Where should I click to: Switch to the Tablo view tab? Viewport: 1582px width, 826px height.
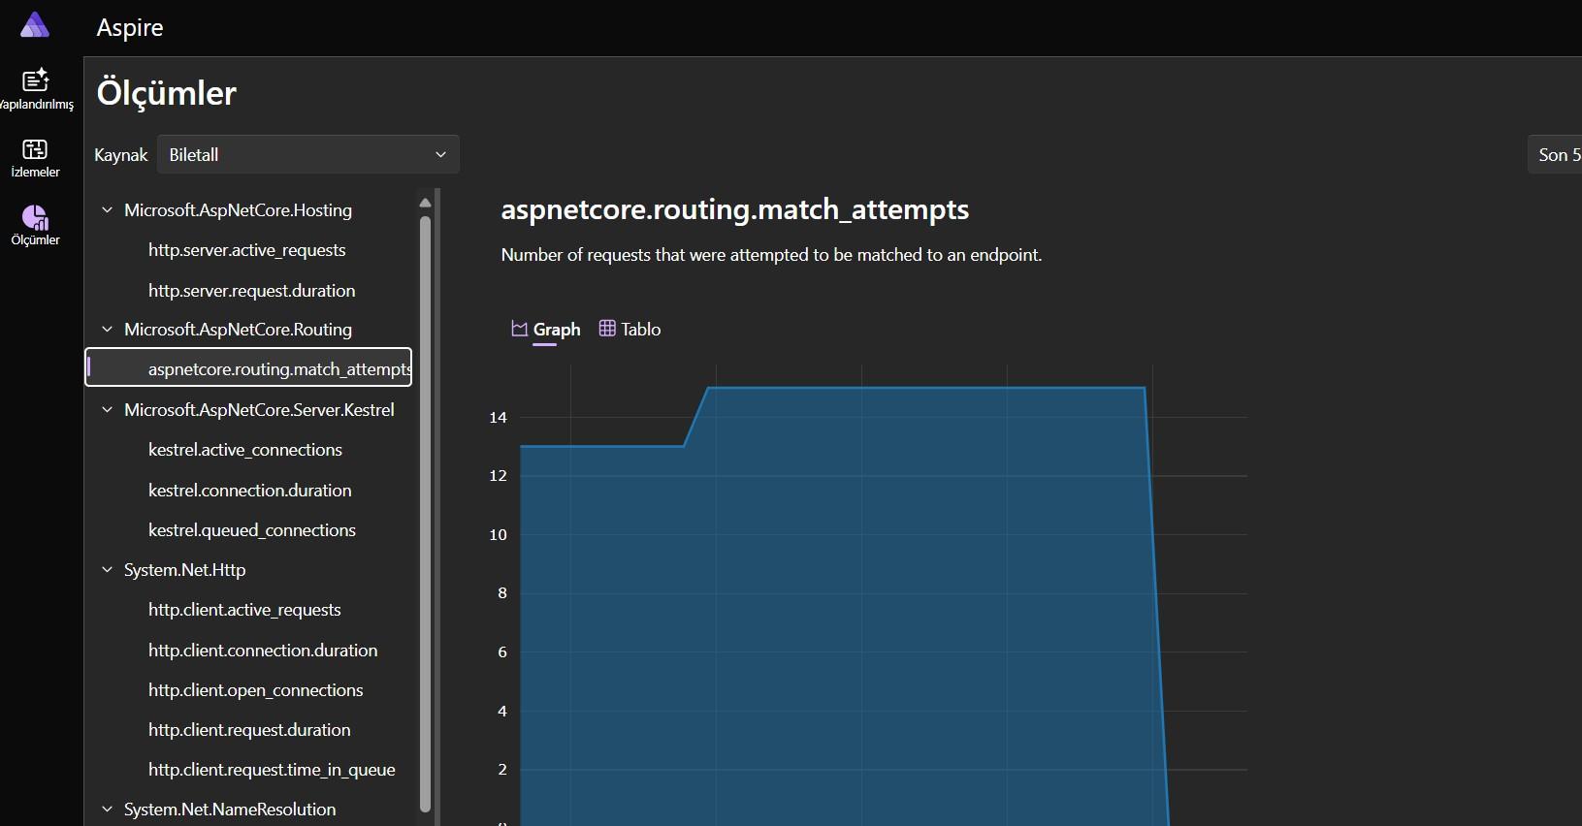tap(630, 330)
